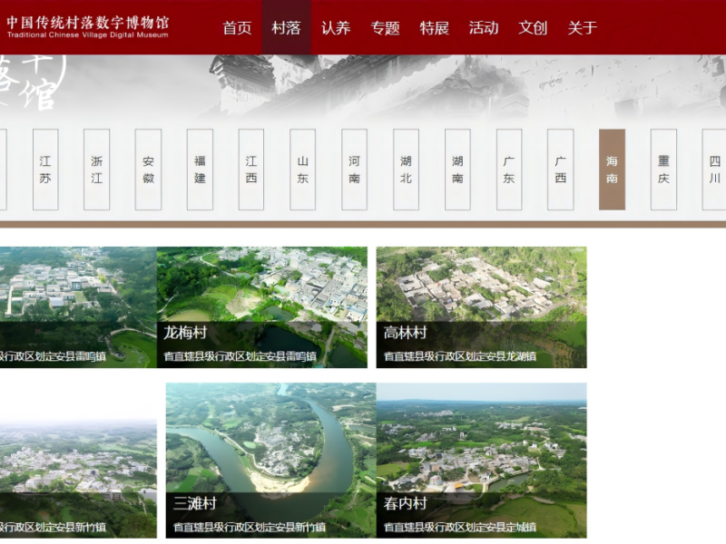Open the 关于 about menu
The width and height of the screenshot is (726, 544).
click(582, 28)
